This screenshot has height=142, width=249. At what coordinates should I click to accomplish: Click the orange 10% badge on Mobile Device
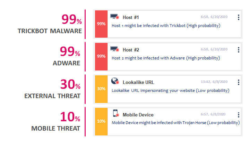[x=101, y=122]
